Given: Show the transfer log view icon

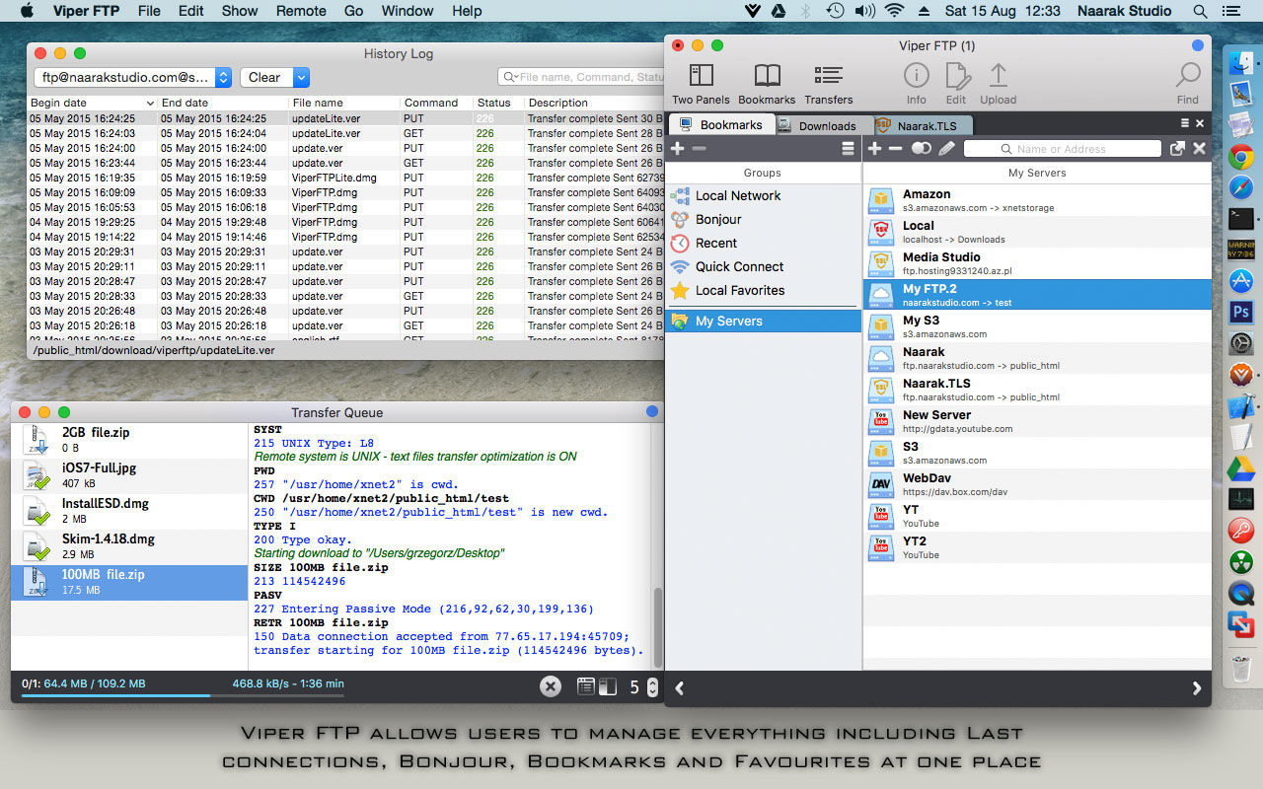Looking at the screenshot, I should (x=586, y=686).
